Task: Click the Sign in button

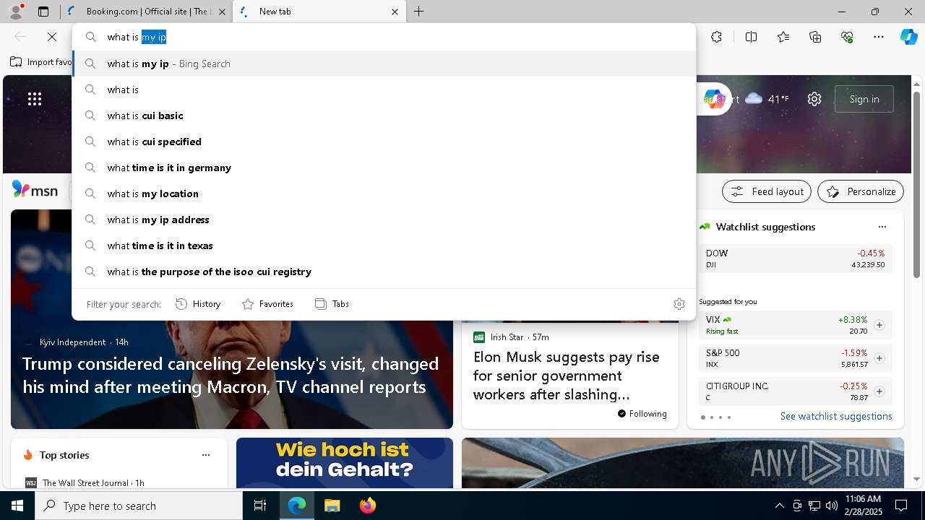Action: [864, 99]
